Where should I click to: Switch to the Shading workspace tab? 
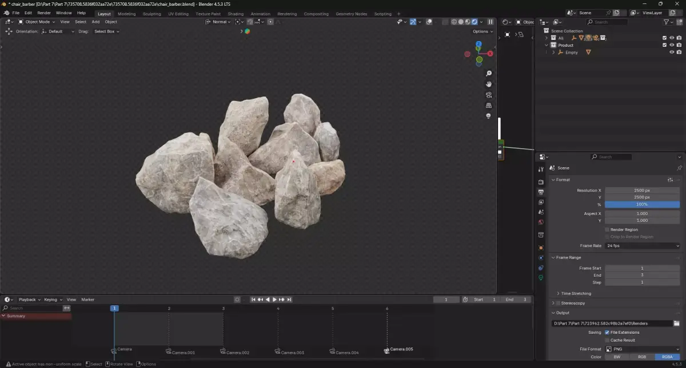pos(236,14)
